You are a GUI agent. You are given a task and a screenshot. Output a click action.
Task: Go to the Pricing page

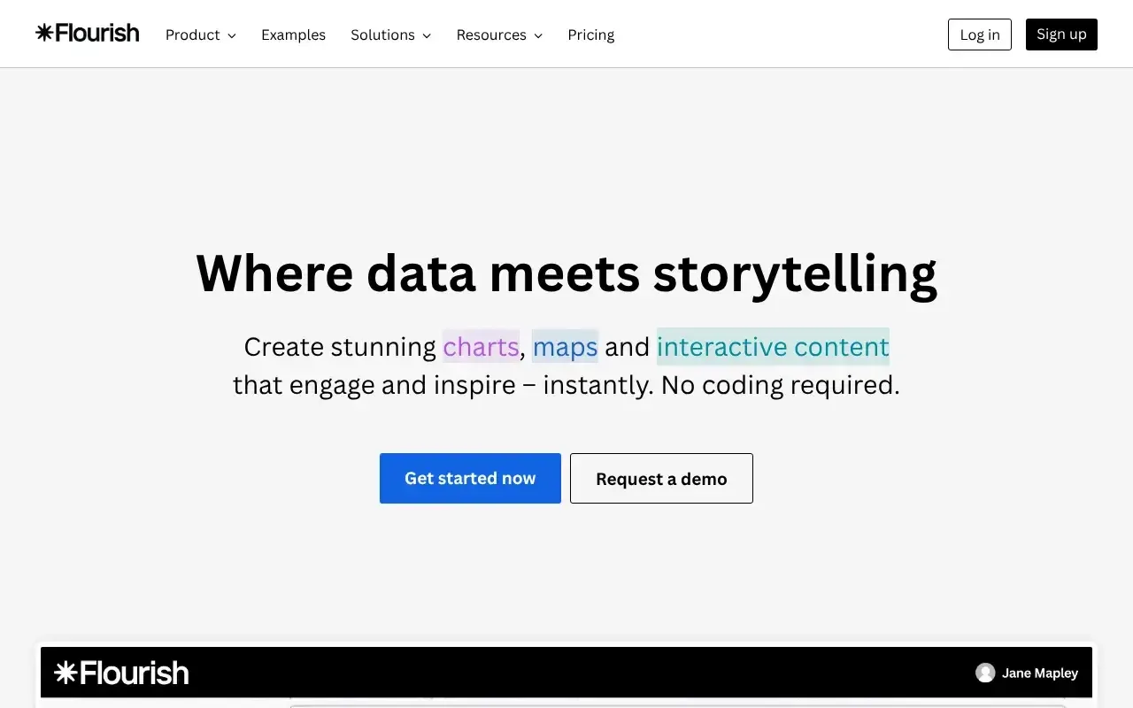click(x=590, y=35)
